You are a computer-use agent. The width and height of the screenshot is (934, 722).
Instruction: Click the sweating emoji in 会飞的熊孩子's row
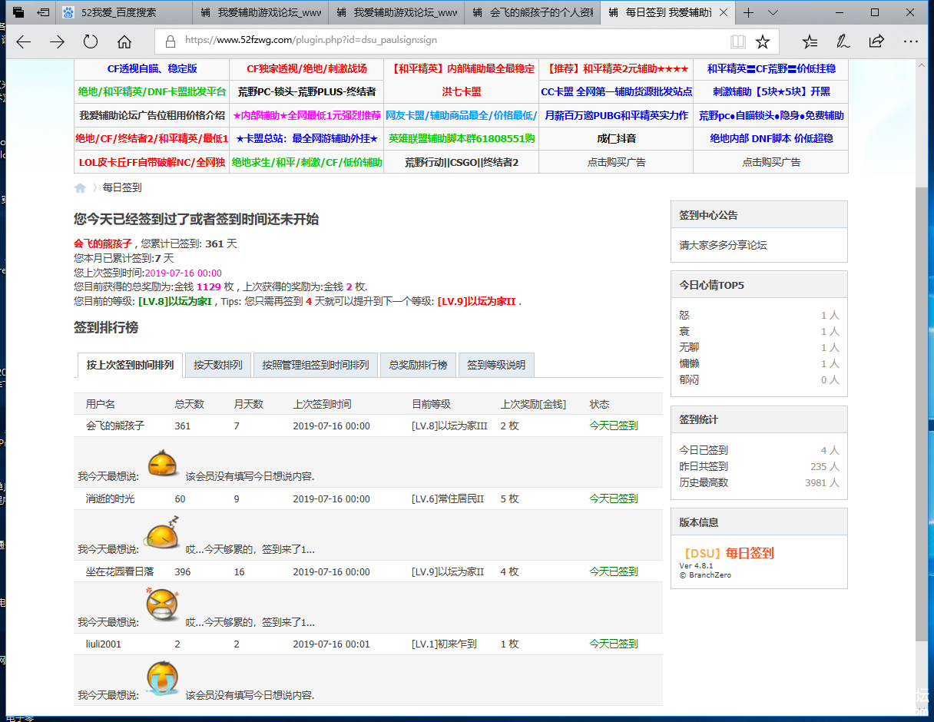pyautogui.click(x=163, y=465)
